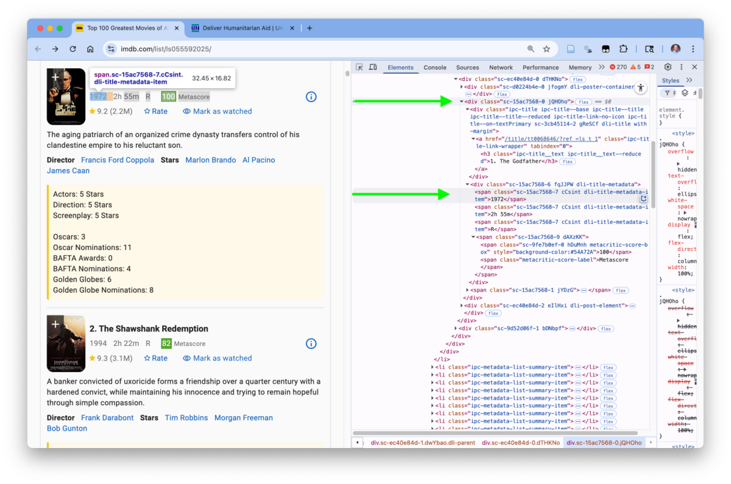The width and height of the screenshot is (731, 484).
Task: Open the accessibility tree round button
Action: click(x=641, y=88)
